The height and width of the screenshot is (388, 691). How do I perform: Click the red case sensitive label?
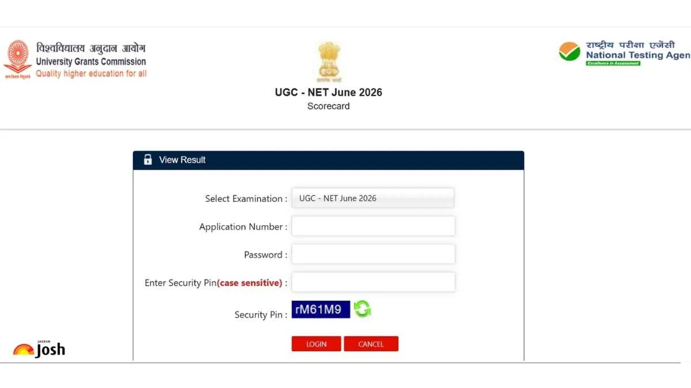tap(250, 283)
